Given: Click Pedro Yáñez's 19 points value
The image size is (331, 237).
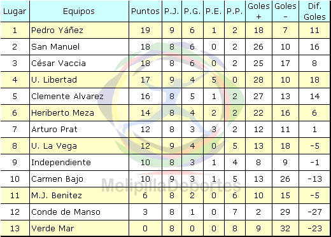Looking at the screenshot, I should point(145,30).
